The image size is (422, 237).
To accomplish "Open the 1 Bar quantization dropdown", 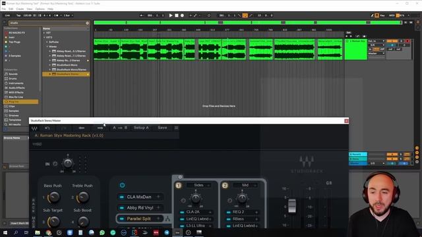I will click(x=68, y=16).
